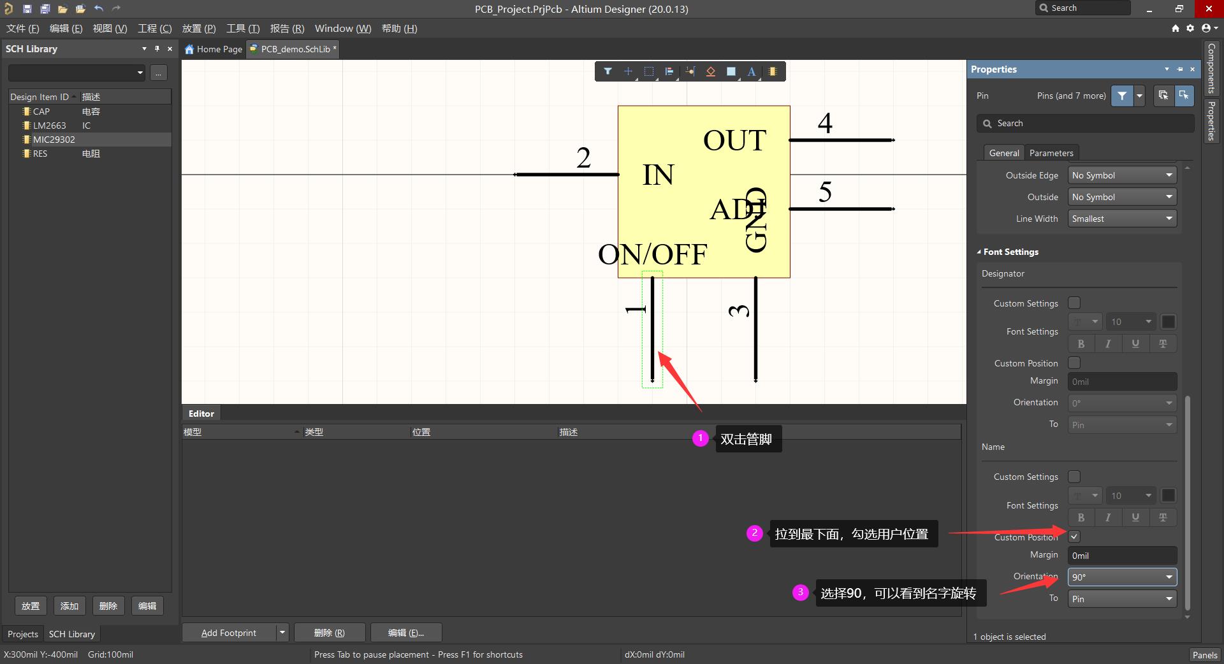Click the Designator font color swatch
The height and width of the screenshot is (664, 1224).
[x=1169, y=322]
